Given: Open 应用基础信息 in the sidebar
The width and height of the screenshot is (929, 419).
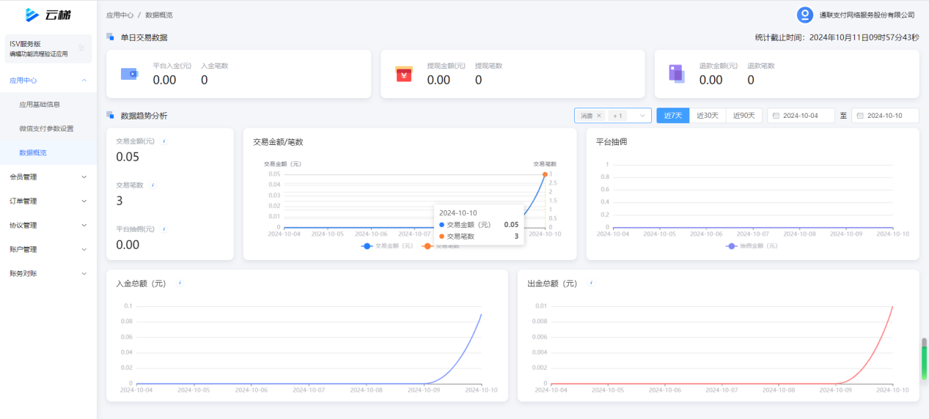Looking at the screenshot, I should (48, 105).
